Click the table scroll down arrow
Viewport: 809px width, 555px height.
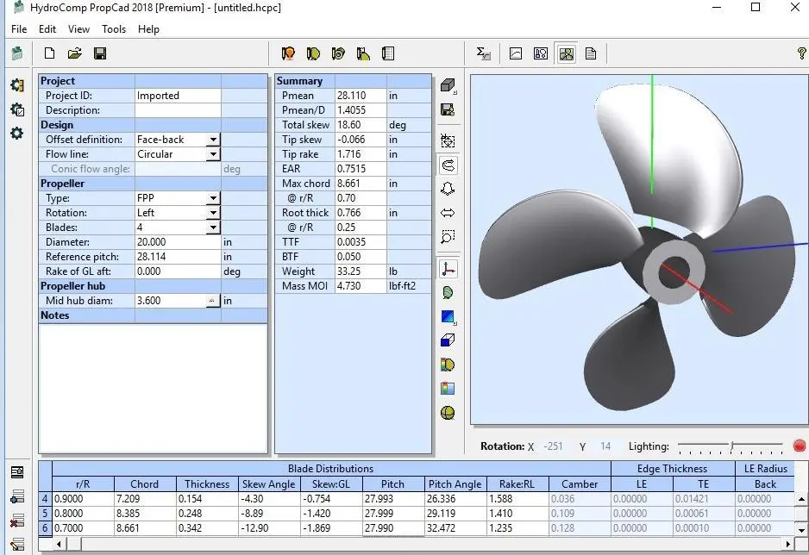801,530
